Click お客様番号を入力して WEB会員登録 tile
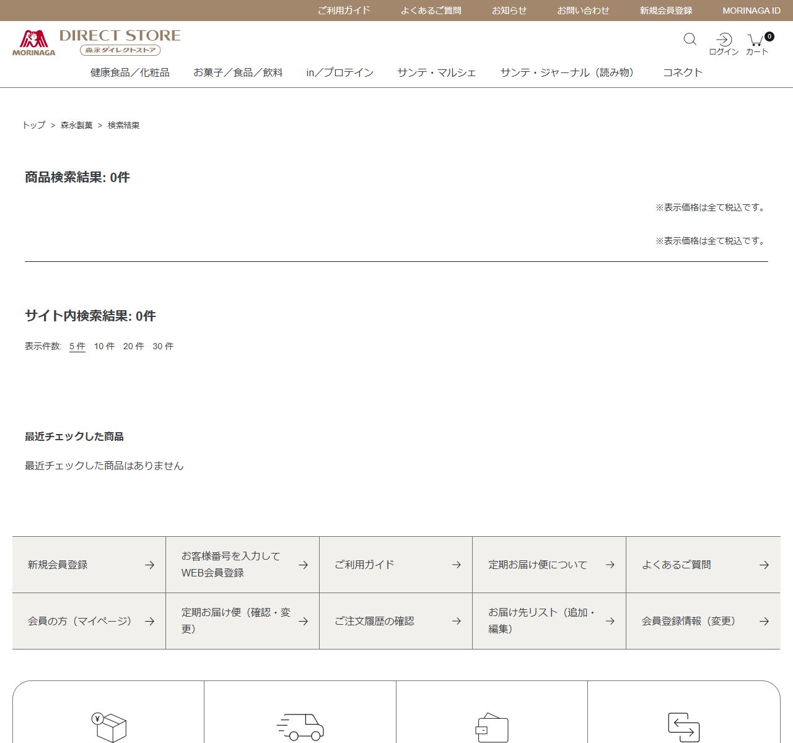This screenshot has width=793, height=743. tap(243, 565)
